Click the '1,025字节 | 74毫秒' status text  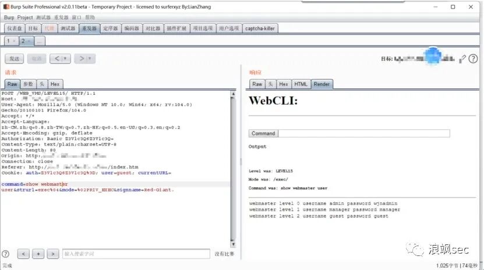[457, 266]
